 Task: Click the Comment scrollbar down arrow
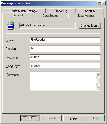[98, 88]
